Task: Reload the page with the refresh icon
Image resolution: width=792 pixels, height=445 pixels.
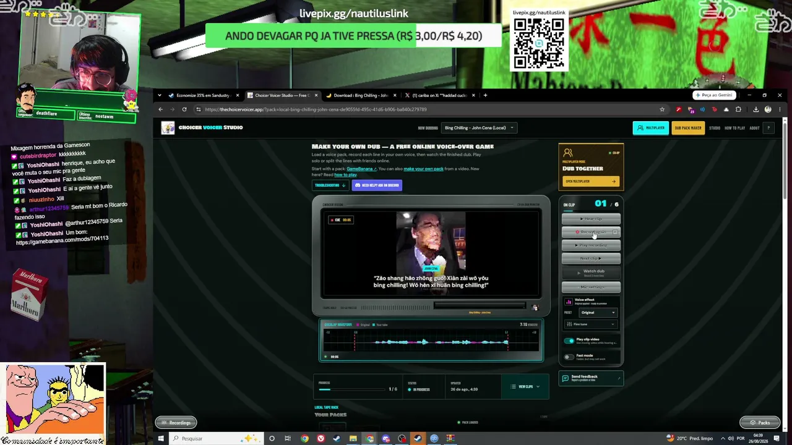Action: click(184, 109)
